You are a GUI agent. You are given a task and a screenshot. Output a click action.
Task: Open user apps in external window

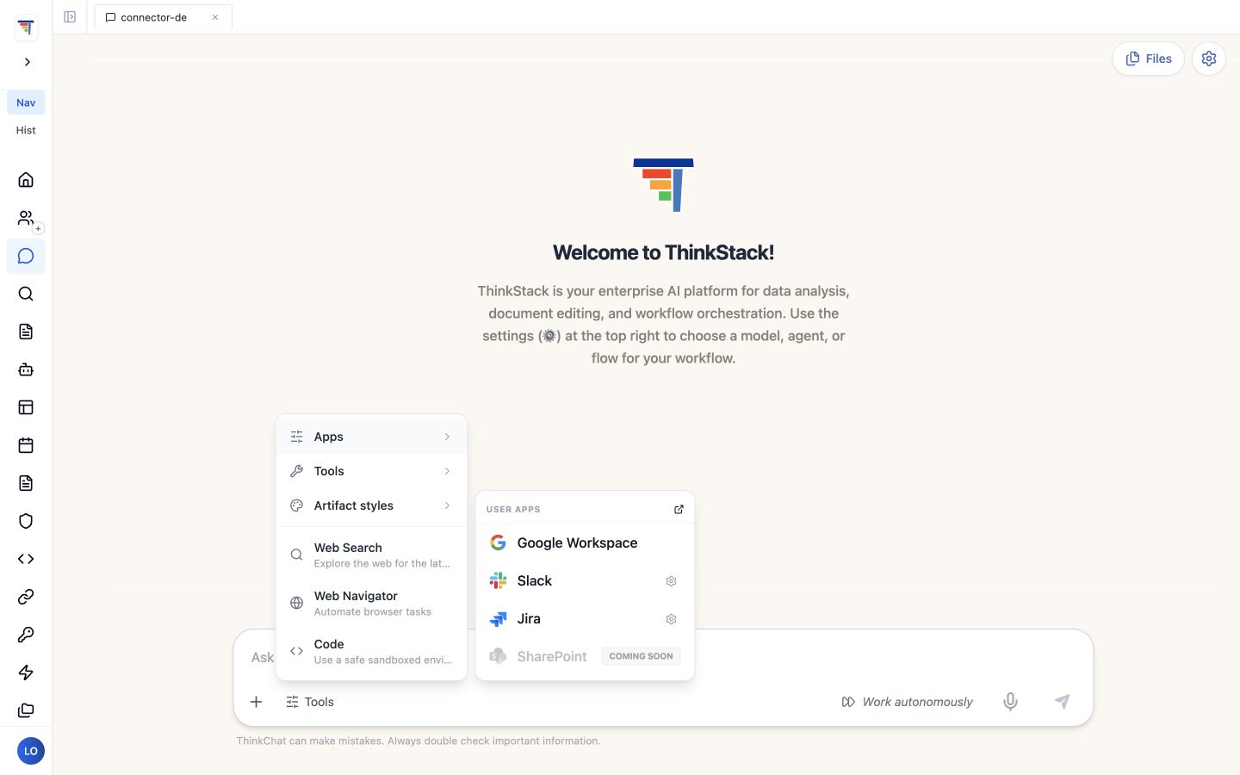[679, 509]
